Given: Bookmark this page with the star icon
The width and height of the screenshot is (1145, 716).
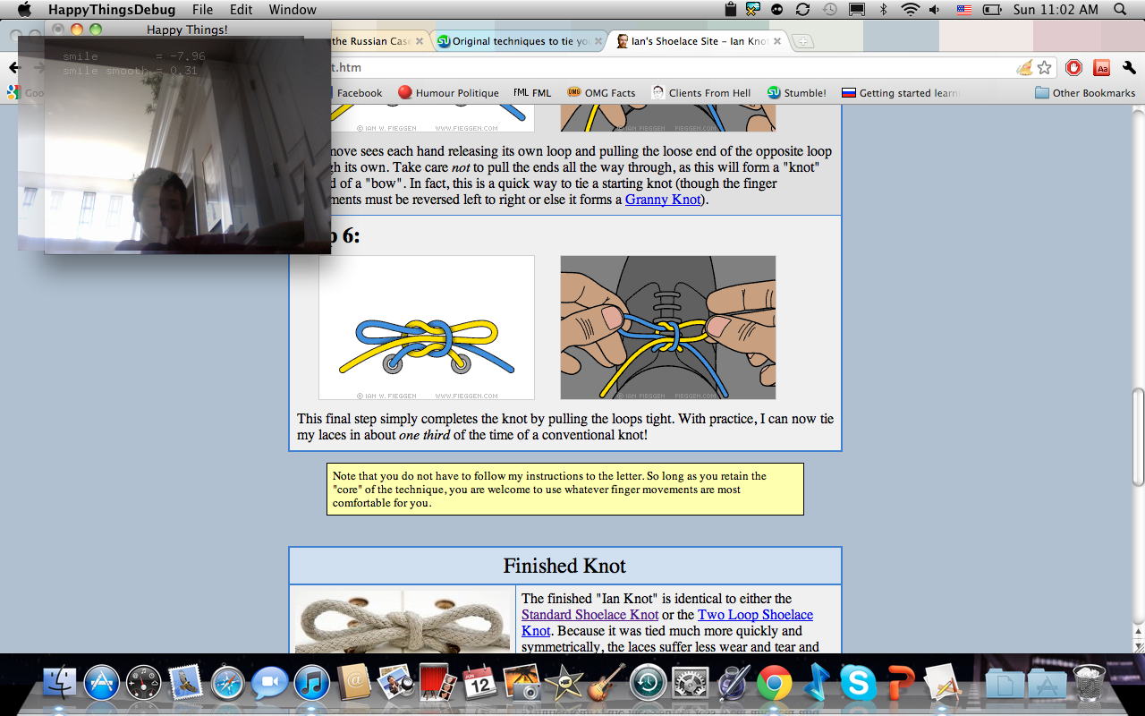Looking at the screenshot, I should click(1044, 67).
